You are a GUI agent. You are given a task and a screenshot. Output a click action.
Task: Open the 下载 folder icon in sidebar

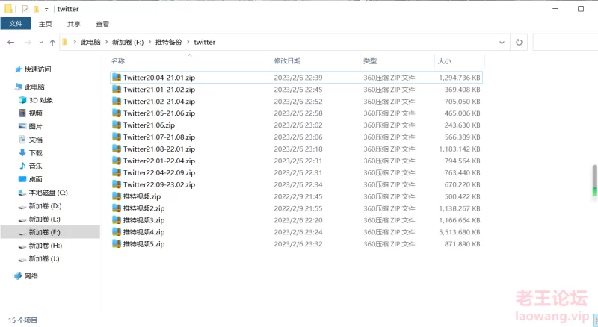coord(22,153)
